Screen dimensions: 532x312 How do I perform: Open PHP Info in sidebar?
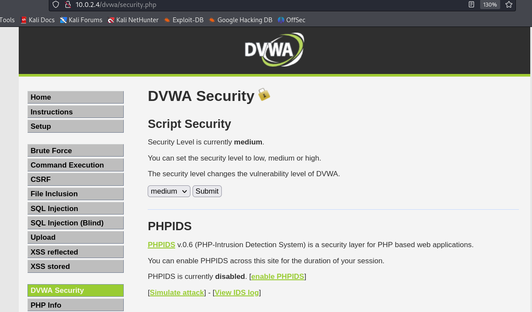(x=75, y=305)
